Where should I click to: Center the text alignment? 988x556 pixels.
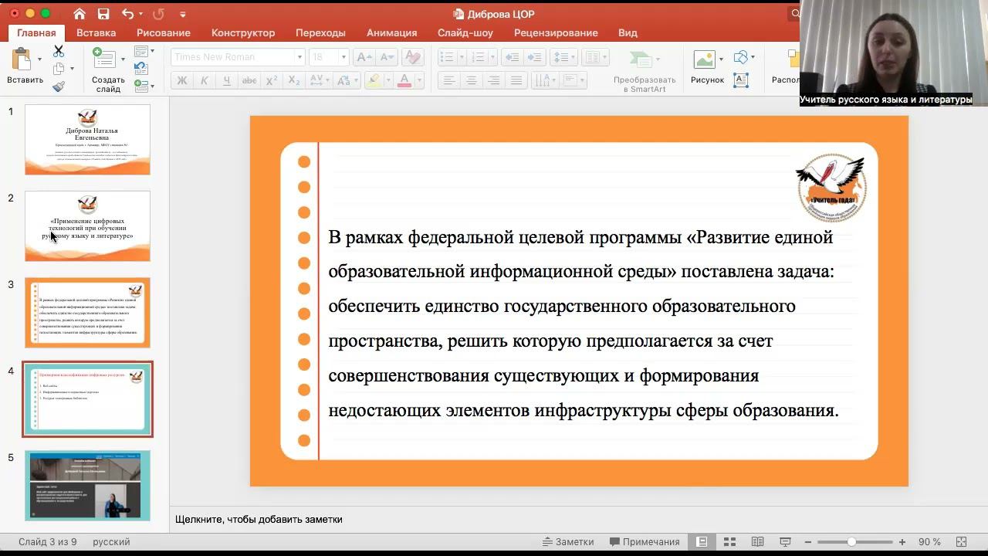click(x=472, y=80)
